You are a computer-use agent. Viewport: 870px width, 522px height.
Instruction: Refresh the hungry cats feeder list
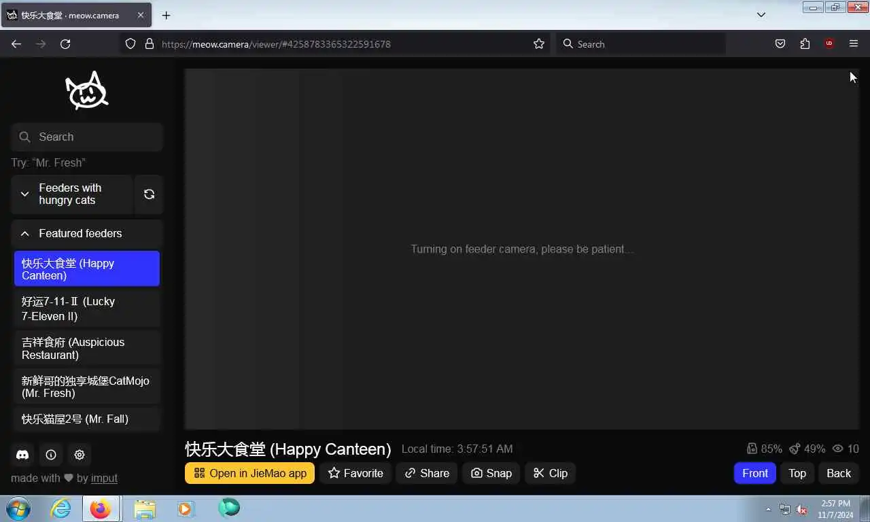(149, 194)
